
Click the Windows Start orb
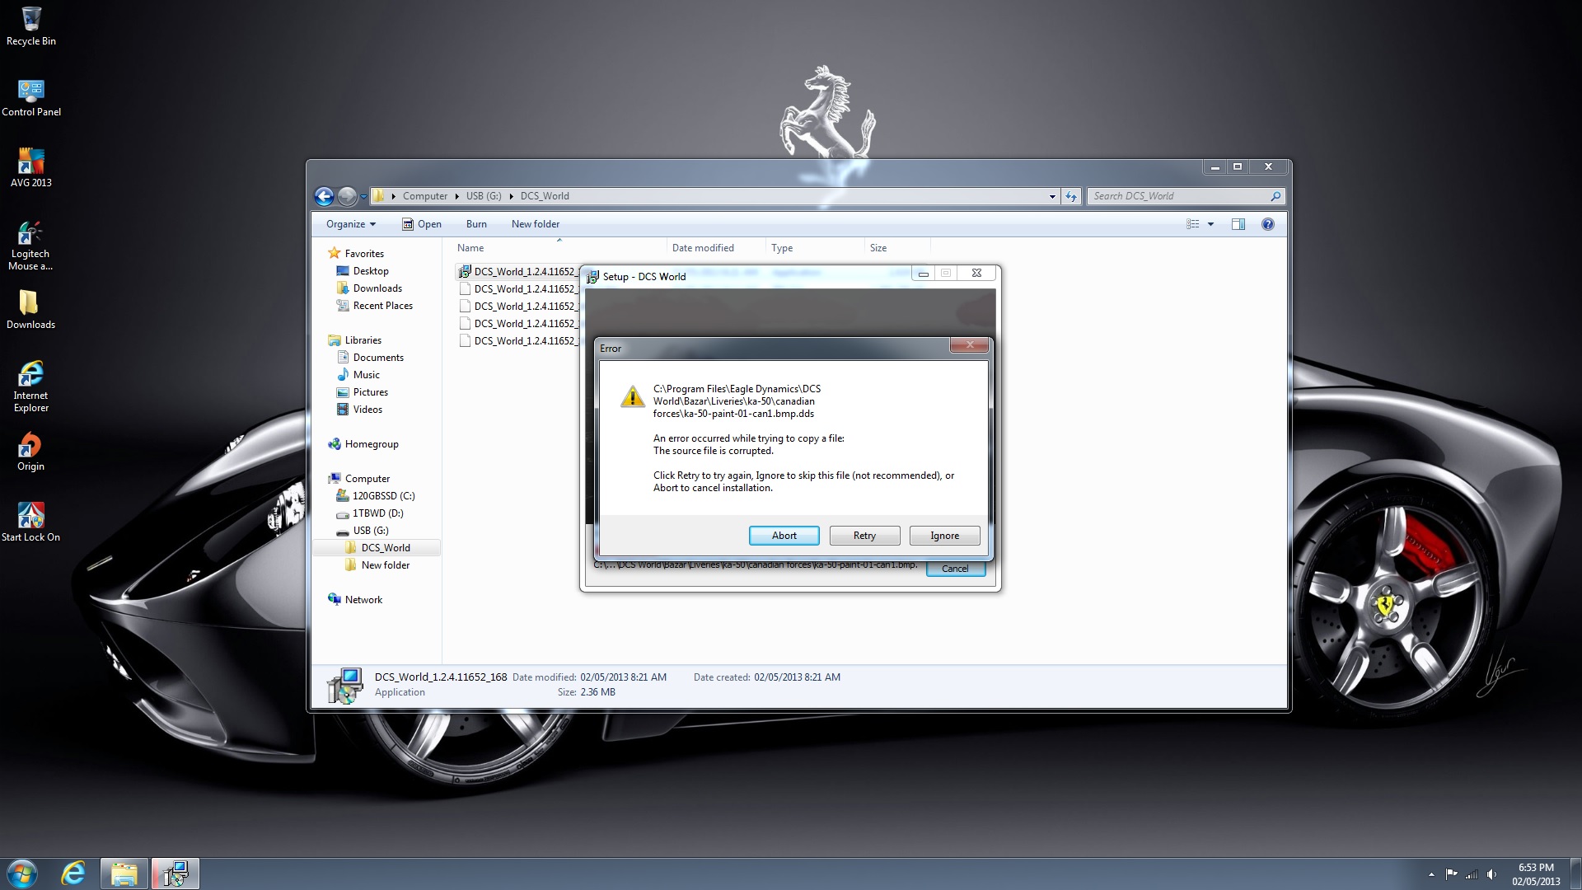[21, 874]
